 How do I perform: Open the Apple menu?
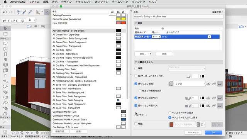click(5, 2)
